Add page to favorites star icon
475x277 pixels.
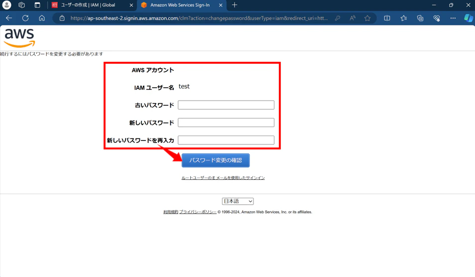pos(367,18)
